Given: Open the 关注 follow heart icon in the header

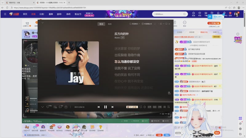Looking at the screenshot, I should tap(200, 14).
